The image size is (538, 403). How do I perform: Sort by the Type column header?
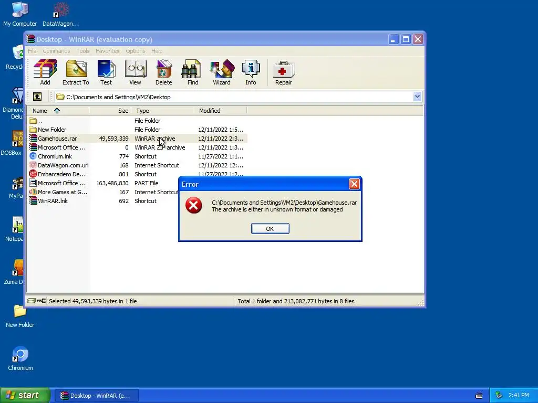point(163,111)
